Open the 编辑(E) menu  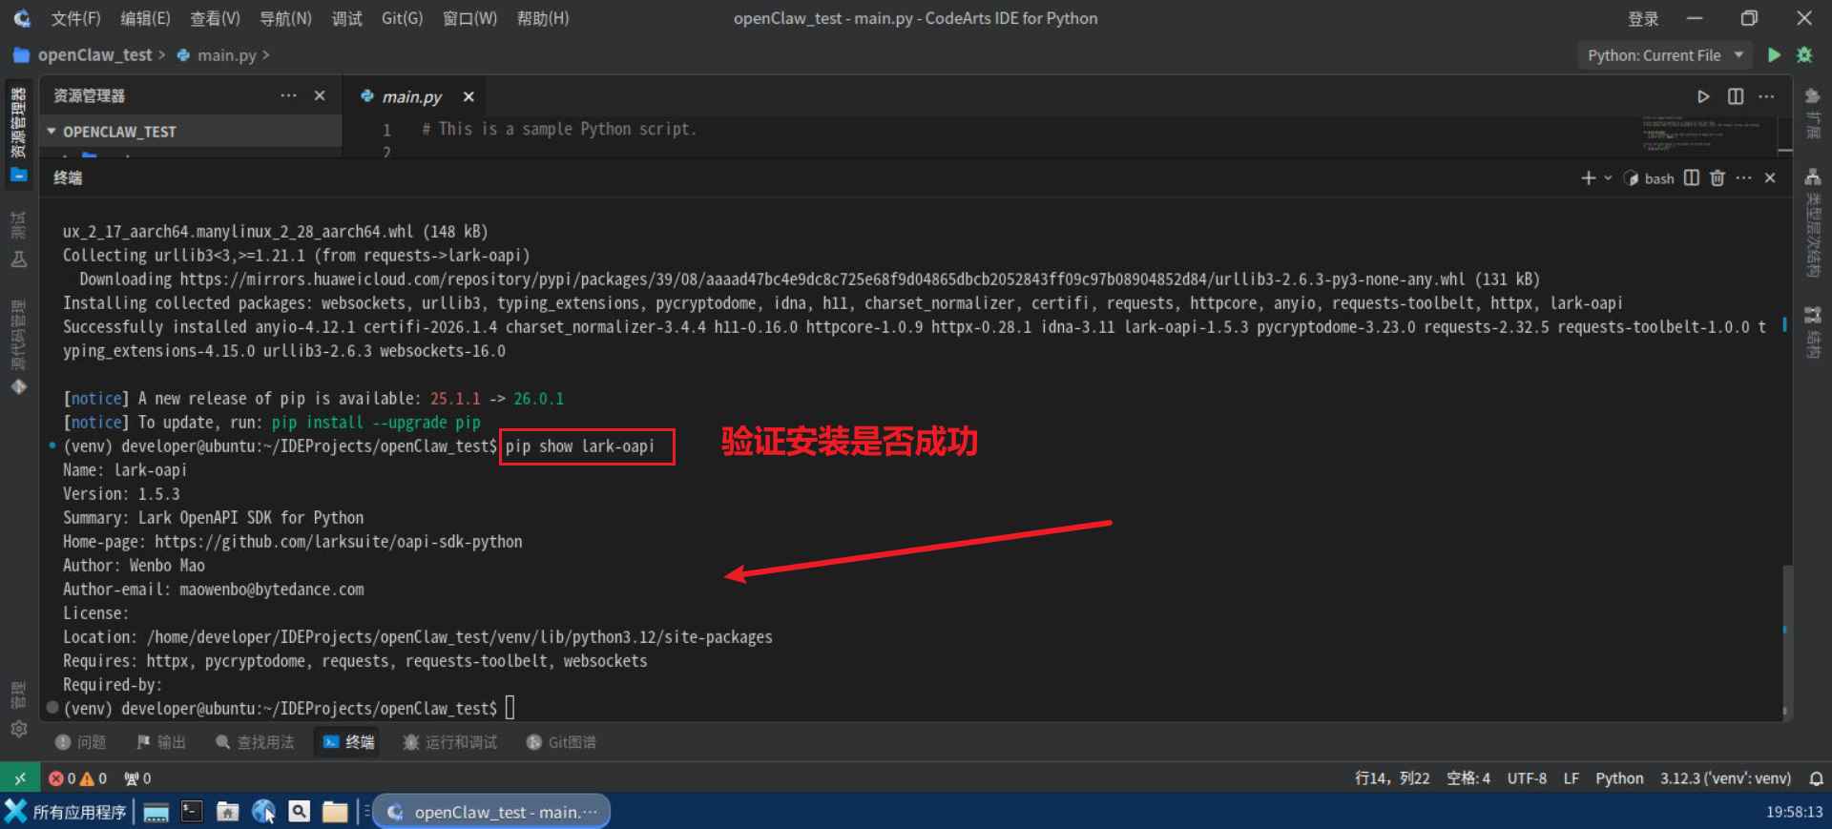tap(145, 18)
